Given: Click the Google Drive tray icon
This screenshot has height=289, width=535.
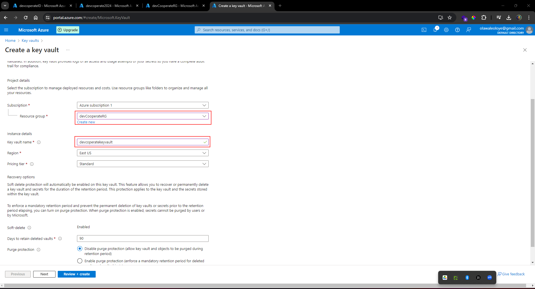Looking at the screenshot, I should click(445, 278).
